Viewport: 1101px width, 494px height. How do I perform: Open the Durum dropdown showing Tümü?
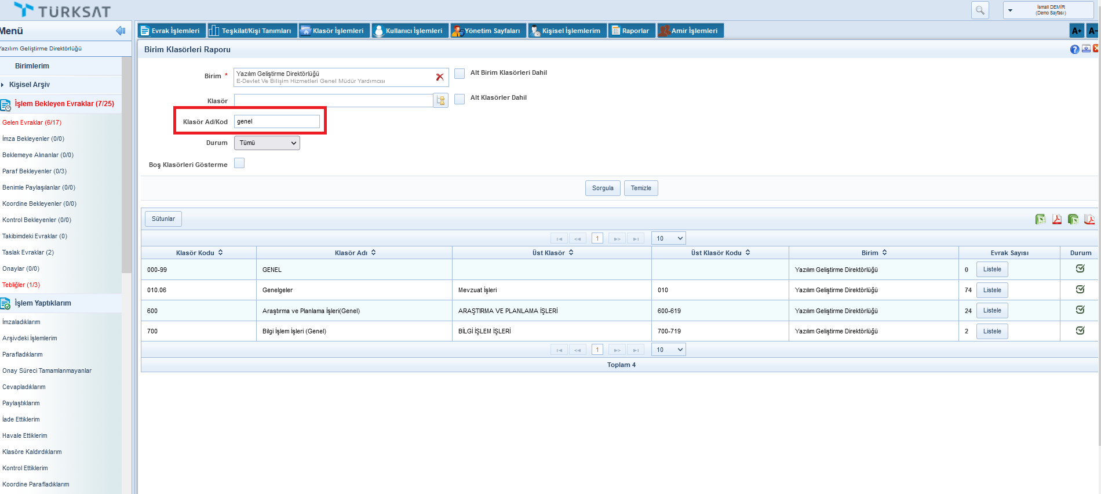(x=267, y=143)
